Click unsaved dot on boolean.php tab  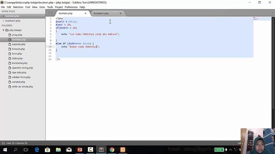pyautogui.click(x=86, y=13)
